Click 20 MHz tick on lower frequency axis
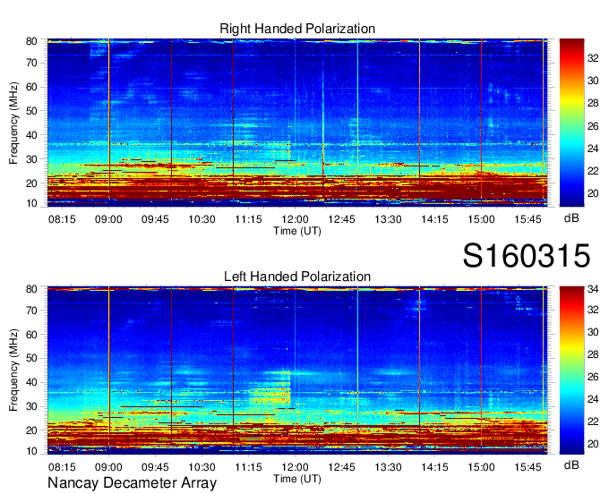Viewport: 609px width, 494px height. click(31, 430)
